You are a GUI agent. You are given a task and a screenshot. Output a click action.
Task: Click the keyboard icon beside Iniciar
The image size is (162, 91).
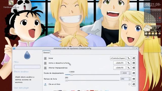pyautogui.click(x=45, y=58)
